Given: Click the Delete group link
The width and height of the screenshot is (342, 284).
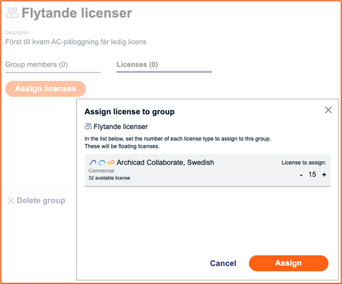Looking at the screenshot, I should click(41, 201).
